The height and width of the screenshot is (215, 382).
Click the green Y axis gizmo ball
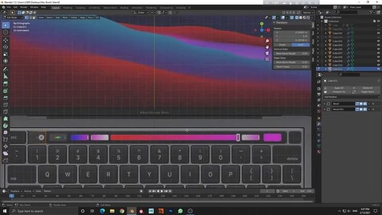(x=261, y=24)
